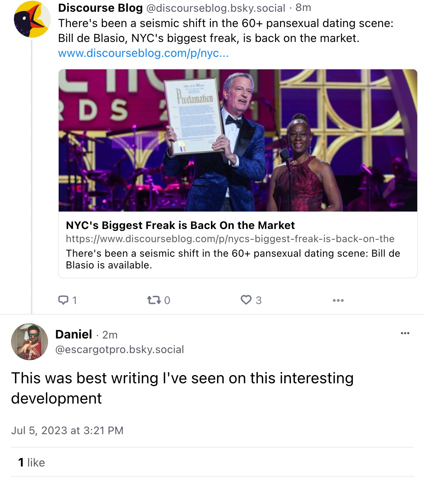This screenshot has width=424, height=480.
Task: Click the 2m timestamp beside Daniel
Action: 110,335
